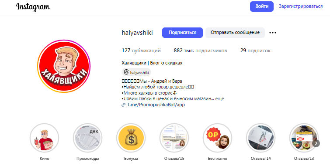330x166 pixels.
Task: Click the Войти button
Action: click(x=262, y=6)
